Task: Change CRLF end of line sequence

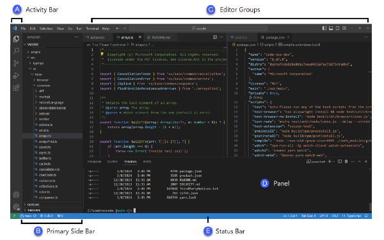Action: [335, 216]
